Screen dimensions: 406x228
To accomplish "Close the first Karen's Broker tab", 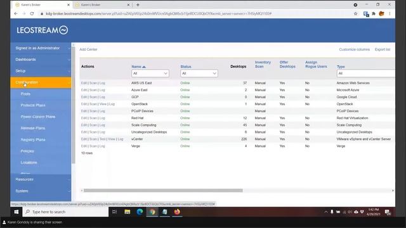I will coord(69,5).
